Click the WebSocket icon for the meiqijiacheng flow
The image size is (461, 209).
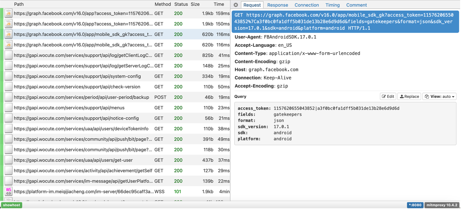coord(8,191)
